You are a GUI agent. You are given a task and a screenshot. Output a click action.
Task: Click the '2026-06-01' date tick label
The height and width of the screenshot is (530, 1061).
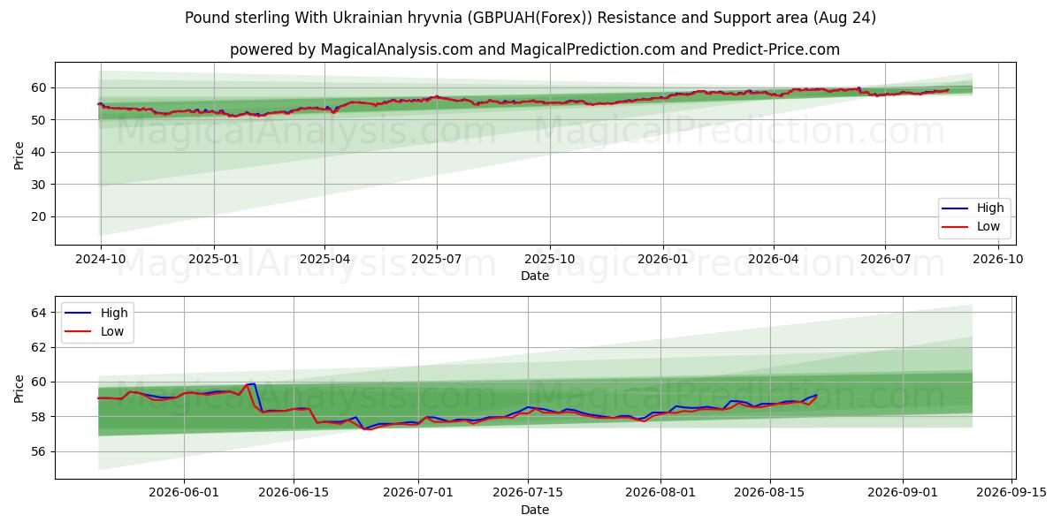coord(184,495)
